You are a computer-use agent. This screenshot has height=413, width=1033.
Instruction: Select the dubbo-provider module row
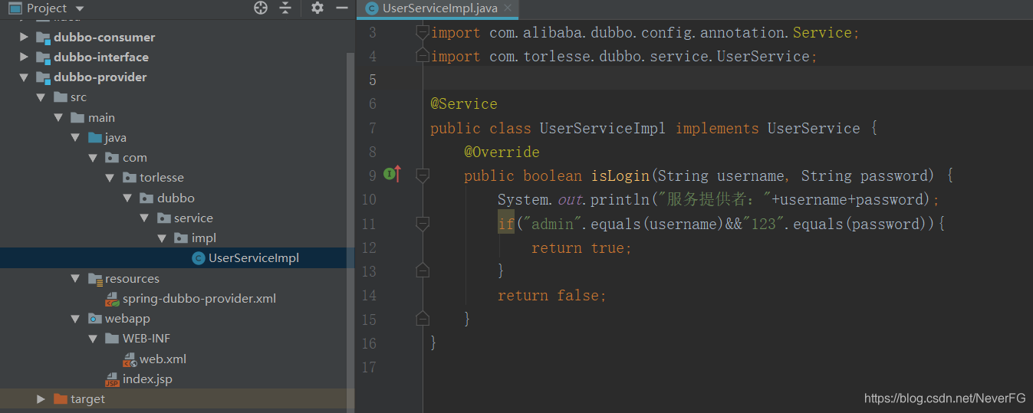pos(173,77)
